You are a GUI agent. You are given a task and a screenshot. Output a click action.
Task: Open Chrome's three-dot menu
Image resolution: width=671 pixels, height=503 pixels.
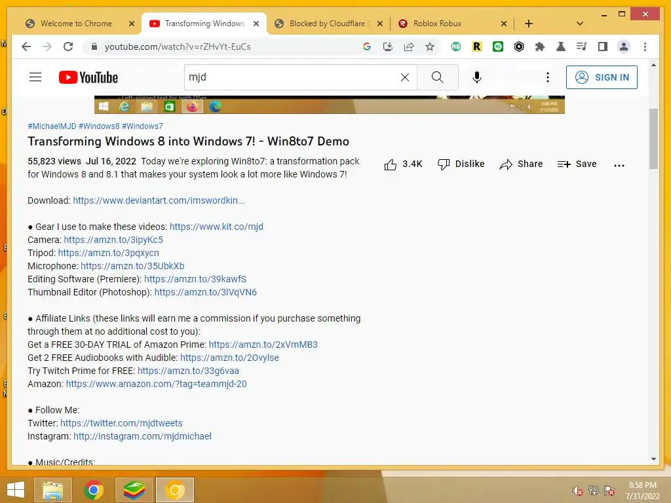[x=645, y=47]
